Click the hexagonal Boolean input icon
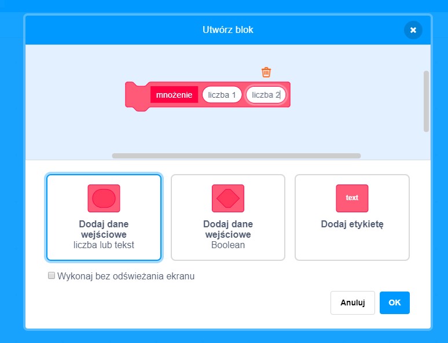 pos(228,198)
